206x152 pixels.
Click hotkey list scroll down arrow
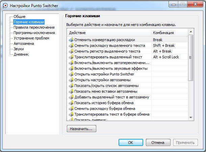coord(191,118)
